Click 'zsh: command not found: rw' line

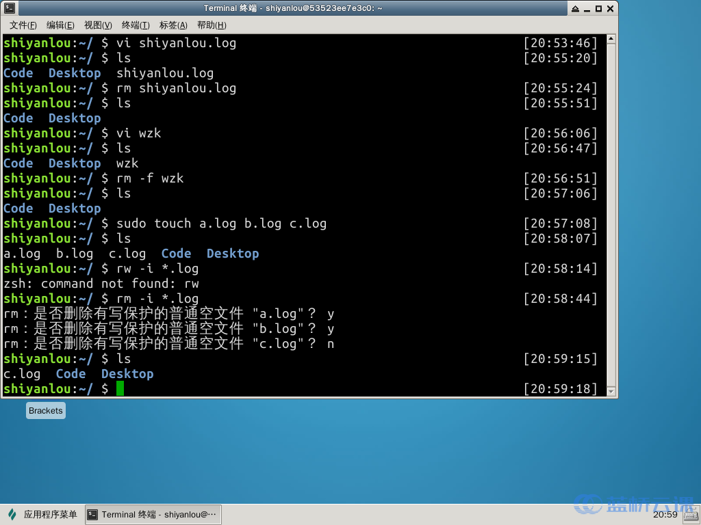101,284
